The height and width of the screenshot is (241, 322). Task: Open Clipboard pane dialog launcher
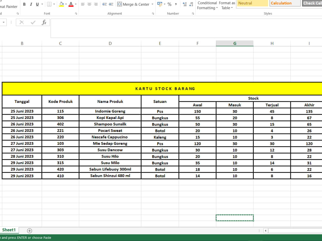pyautogui.click(x=18, y=14)
